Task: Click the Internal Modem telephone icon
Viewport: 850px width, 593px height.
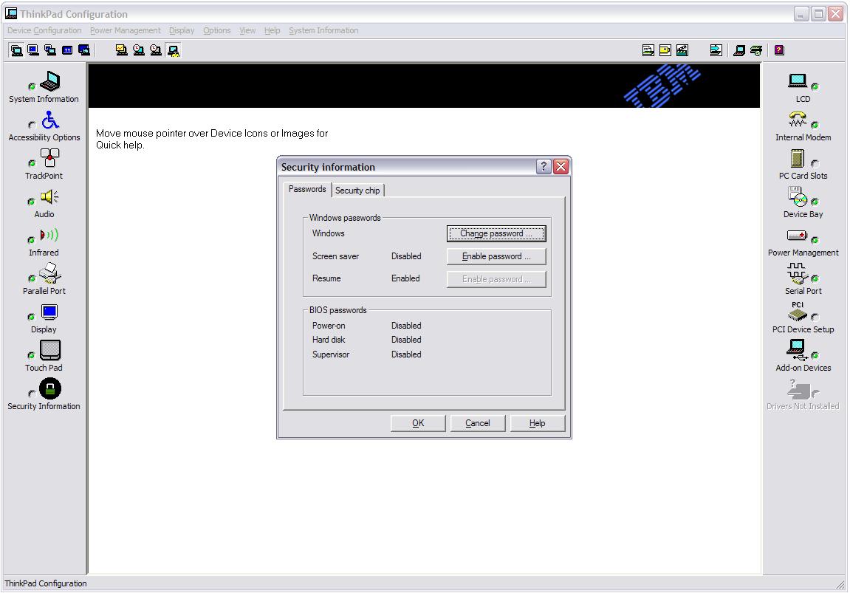Action: pos(798,120)
